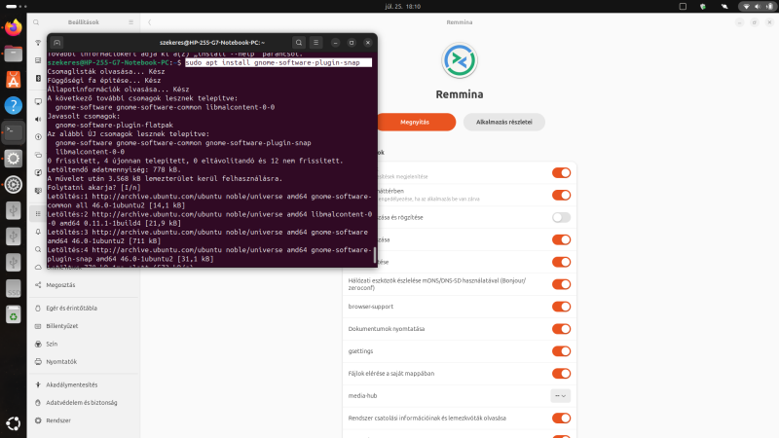Select Rendszer in Settings sidebar
Viewport: 779px width, 438px height.
point(84,420)
